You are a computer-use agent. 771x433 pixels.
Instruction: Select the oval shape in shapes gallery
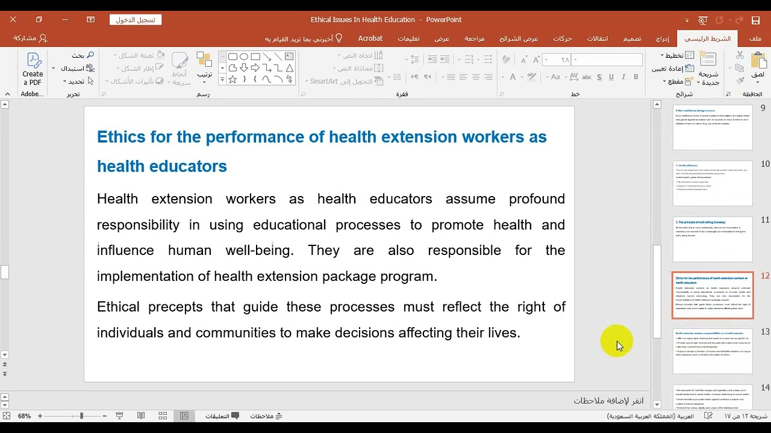244,56
